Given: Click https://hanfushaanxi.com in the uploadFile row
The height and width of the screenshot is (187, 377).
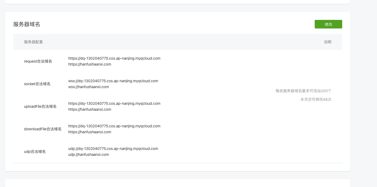Looking at the screenshot, I should [x=90, y=109].
